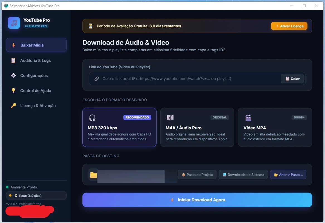Click the notepad icon beside Auditoria & Logs
325x223 pixels.
(13, 60)
